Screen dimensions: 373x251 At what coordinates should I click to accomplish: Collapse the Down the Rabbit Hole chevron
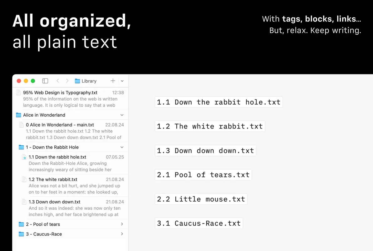tap(122, 147)
